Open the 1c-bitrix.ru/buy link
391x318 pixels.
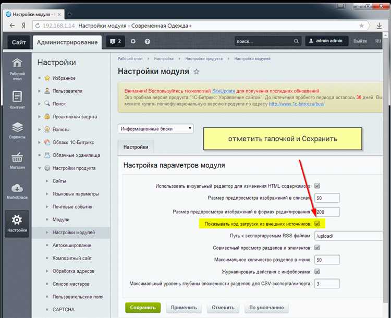[297, 104]
